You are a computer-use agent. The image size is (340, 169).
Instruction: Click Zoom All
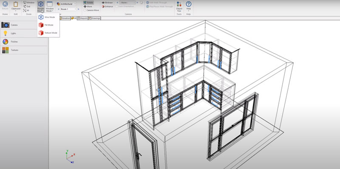click(x=26, y=10)
